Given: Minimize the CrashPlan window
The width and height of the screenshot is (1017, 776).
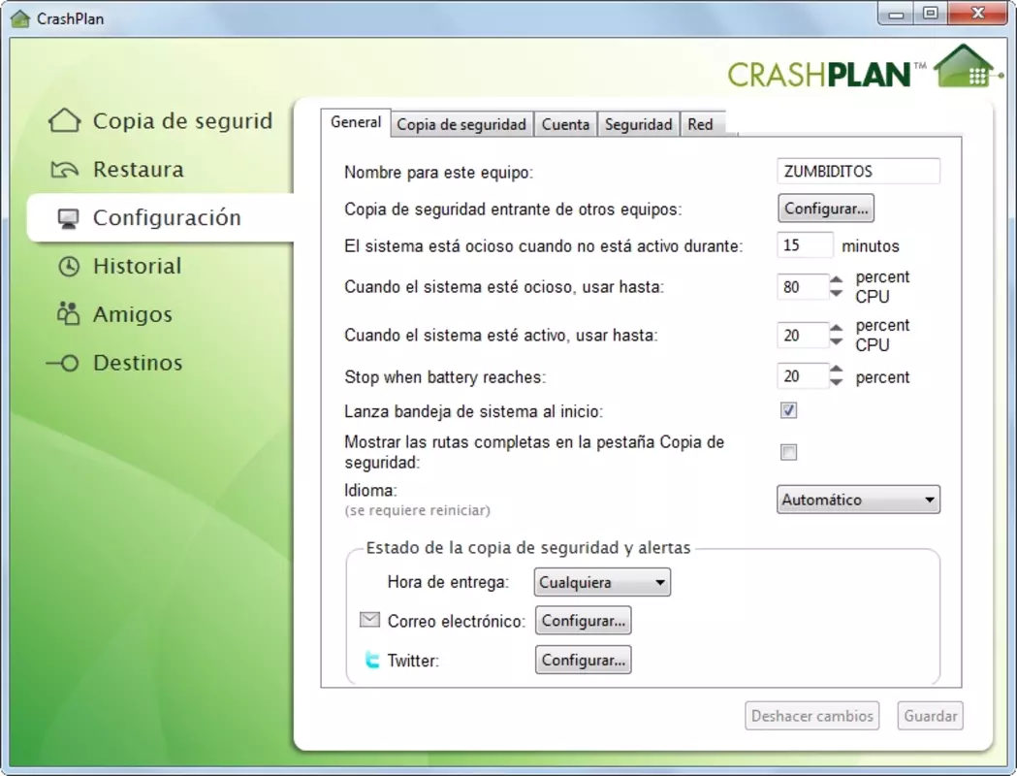Looking at the screenshot, I should click(x=897, y=14).
